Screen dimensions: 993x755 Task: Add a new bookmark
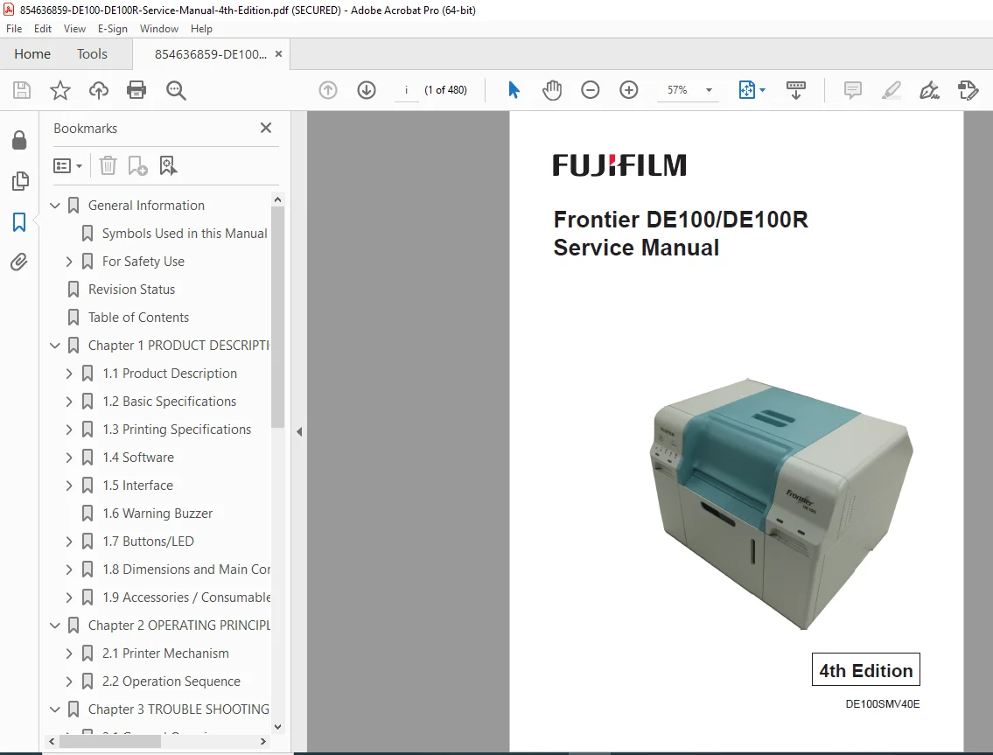tap(137, 166)
